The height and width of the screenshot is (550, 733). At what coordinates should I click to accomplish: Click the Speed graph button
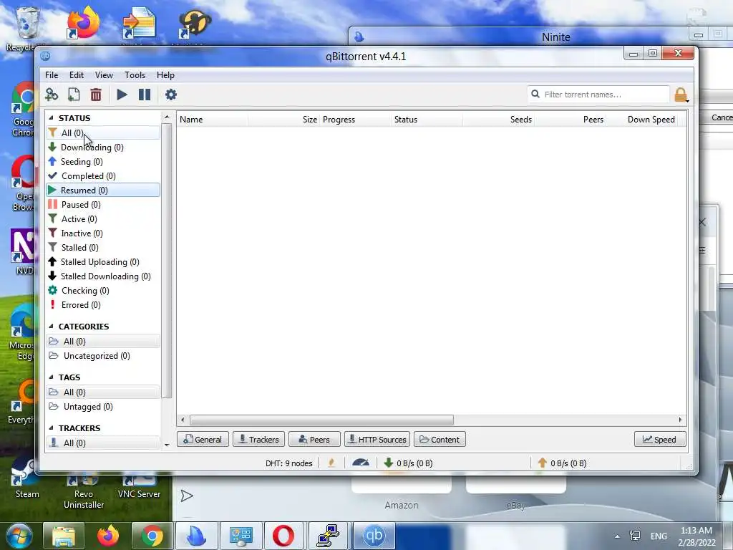click(660, 440)
